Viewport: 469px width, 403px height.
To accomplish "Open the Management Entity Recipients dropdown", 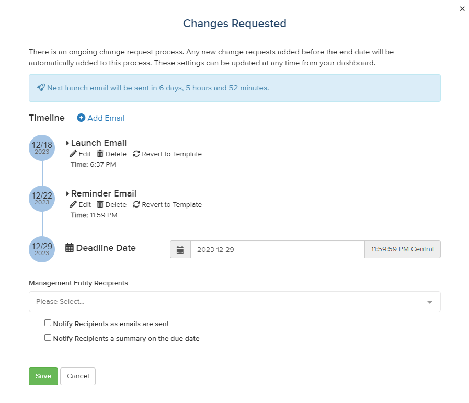I will pyautogui.click(x=234, y=302).
